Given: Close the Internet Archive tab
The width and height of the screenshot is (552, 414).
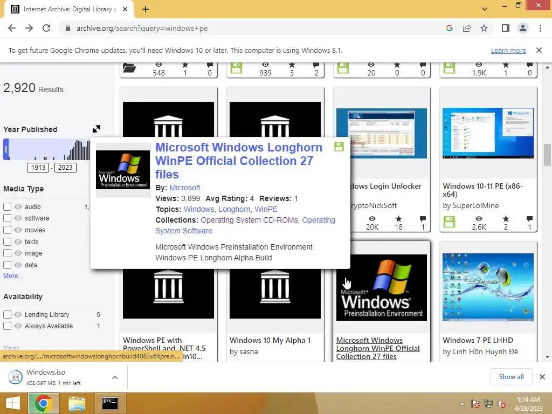Looking at the screenshot, I should pos(125,9).
